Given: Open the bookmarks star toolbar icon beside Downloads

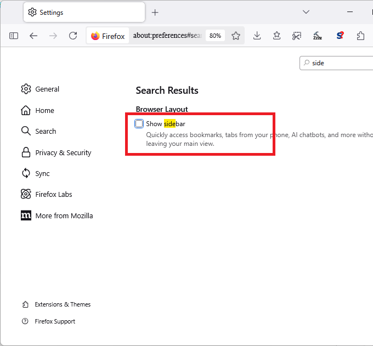Looking at the screenshot, I should click(276, 36).
